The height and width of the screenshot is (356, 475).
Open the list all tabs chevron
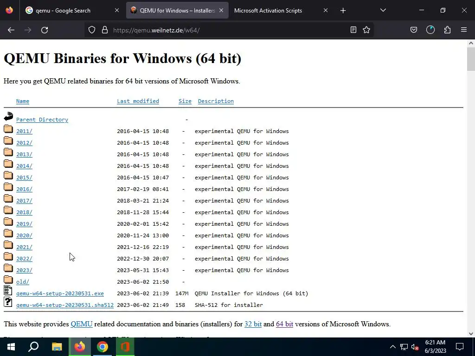point(383,10)
